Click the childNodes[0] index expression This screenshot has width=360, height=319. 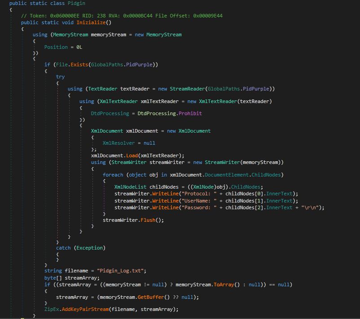pos(244,194)
